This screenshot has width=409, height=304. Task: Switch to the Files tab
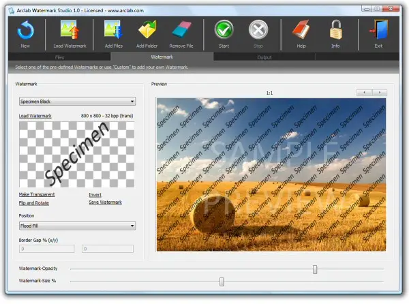point(59,57)
